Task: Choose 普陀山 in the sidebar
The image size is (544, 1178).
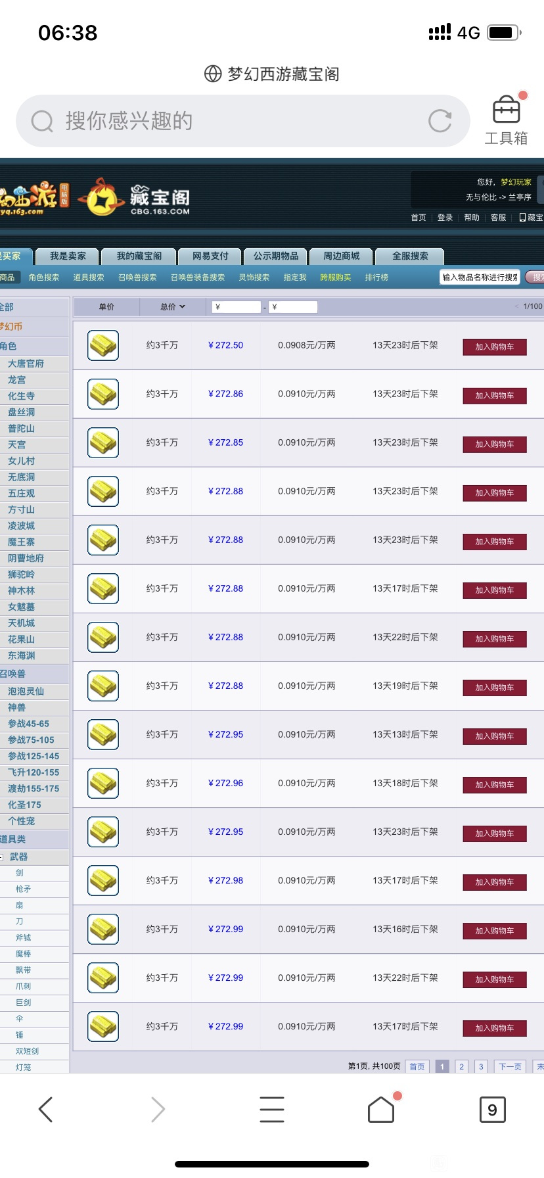Action: [22, 429]
